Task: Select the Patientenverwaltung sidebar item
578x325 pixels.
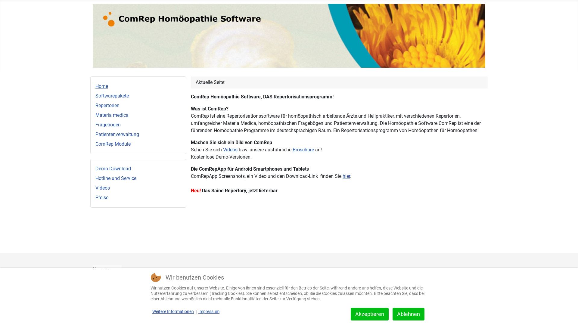Action: [117, 134]
